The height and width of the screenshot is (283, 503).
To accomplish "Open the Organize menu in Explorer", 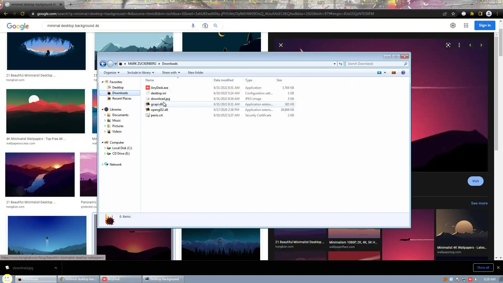I will (111, 73).
